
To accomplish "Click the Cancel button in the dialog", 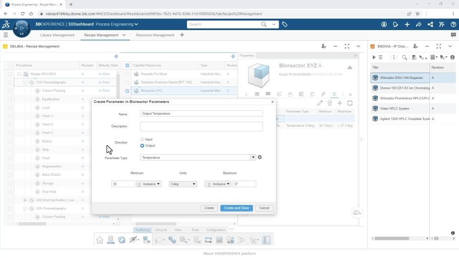I will (x=264, y=208).
